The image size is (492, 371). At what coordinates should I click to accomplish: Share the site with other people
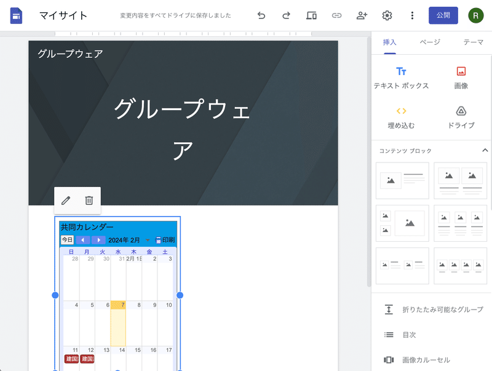tap(362, 15)
